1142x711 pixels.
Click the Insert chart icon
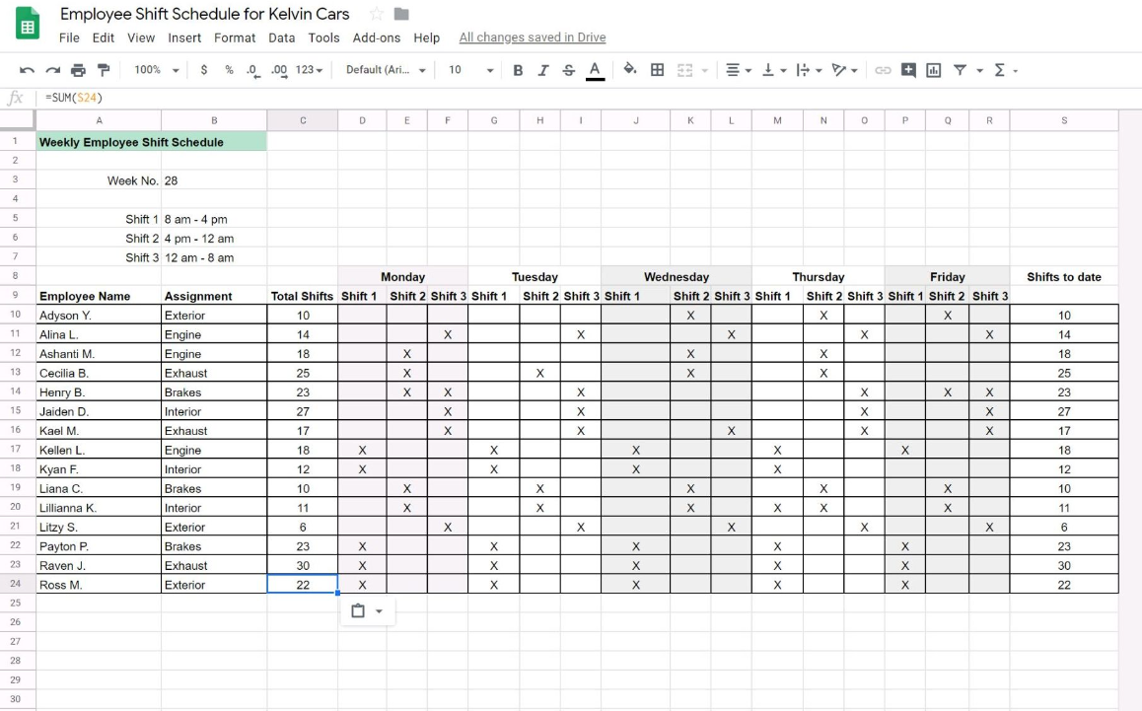pyautogui.click(x=933, y=70)
